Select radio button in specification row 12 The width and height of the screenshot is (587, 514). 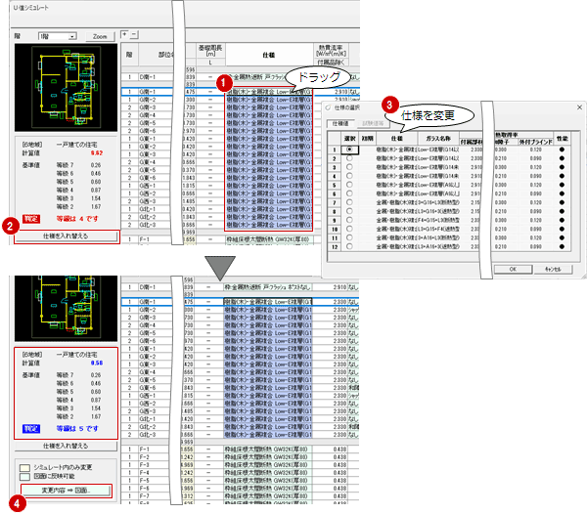click(x=350, y=248)
